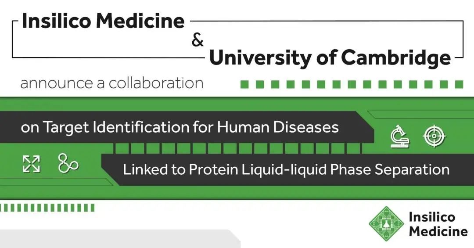The width and height of the screenshot is (474, 248).
Task: Click the four-arrow expand icon
Action: (x=31, y=164)
